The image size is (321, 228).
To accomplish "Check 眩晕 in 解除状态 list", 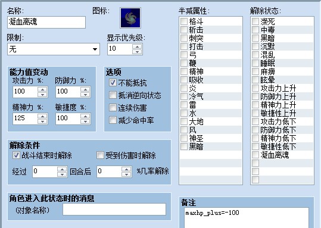I will point(255,80).
